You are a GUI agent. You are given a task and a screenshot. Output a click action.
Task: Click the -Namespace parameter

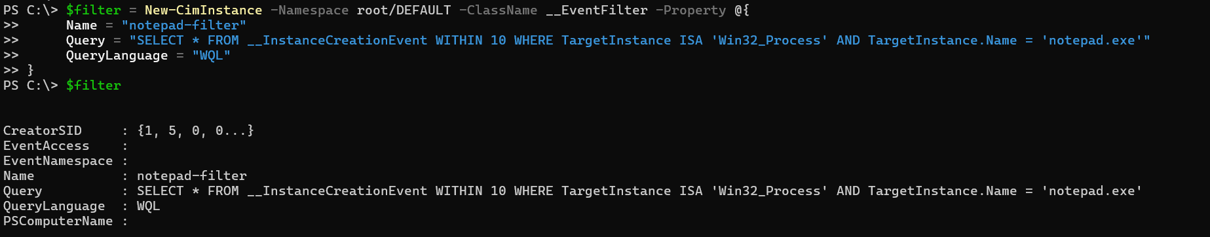click(310, 10)
